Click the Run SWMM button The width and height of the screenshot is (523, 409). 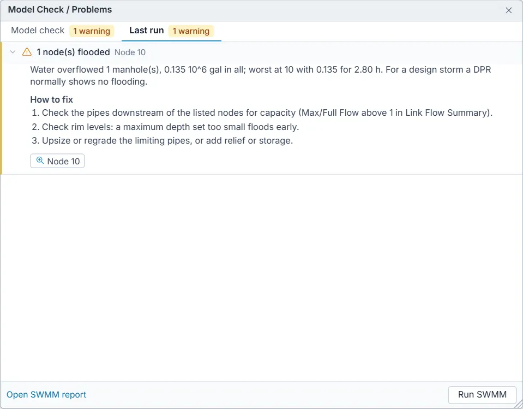click(x=482, y=394)
